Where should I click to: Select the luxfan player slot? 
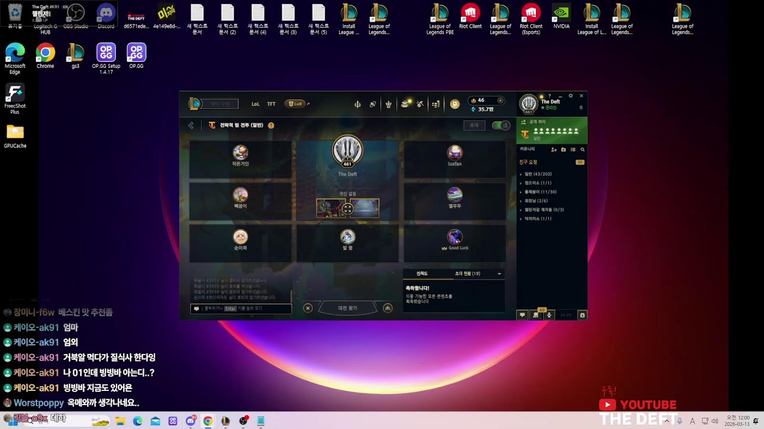tap(455, 158)
